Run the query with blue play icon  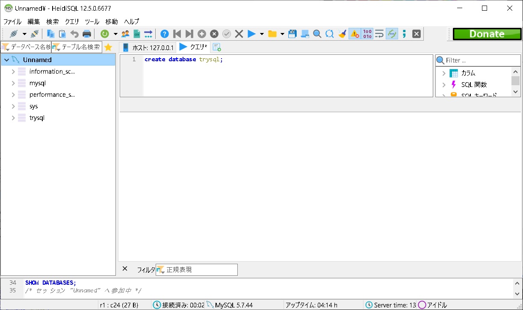[x=251, y=34]
